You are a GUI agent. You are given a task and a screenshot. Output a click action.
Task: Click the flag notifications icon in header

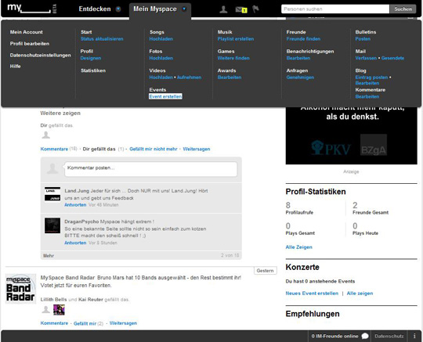pos(255,9)
